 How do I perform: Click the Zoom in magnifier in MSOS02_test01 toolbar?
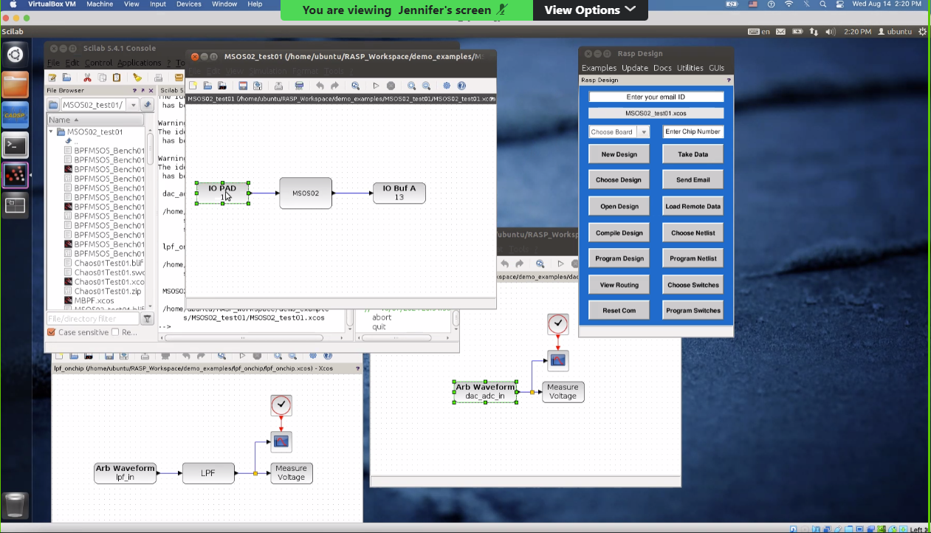pos(411,86)
